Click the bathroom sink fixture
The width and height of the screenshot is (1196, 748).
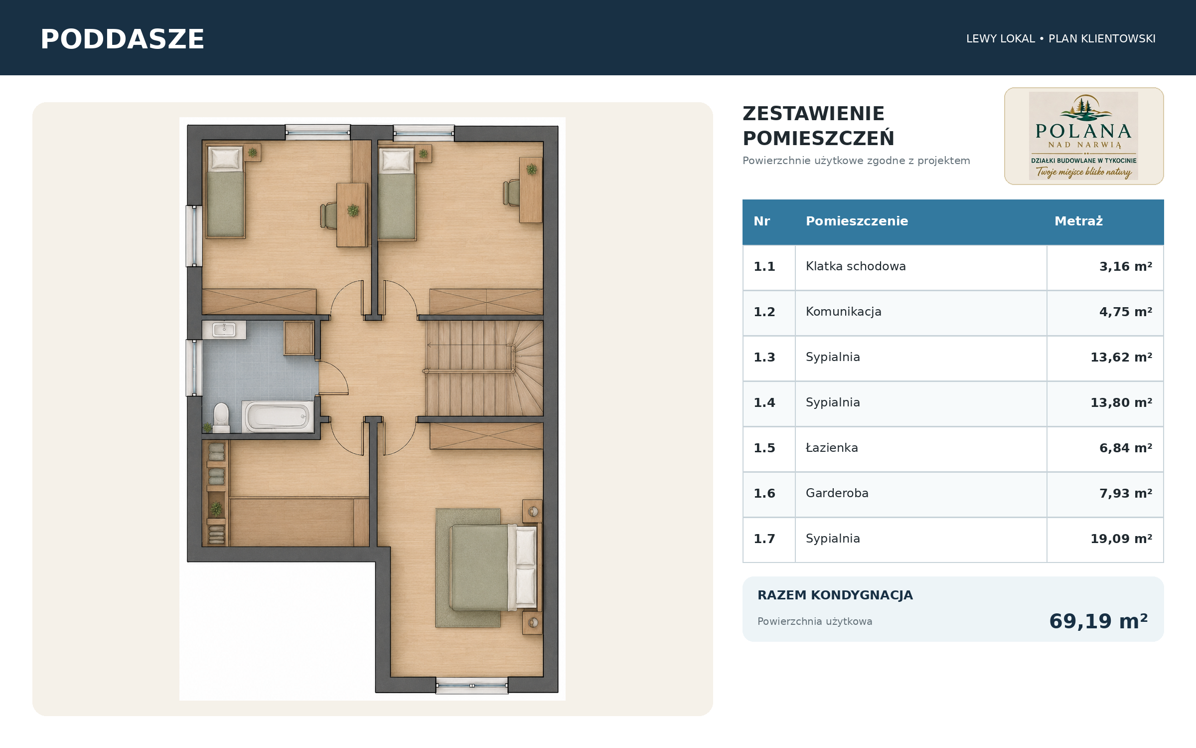tap(224, 330)
